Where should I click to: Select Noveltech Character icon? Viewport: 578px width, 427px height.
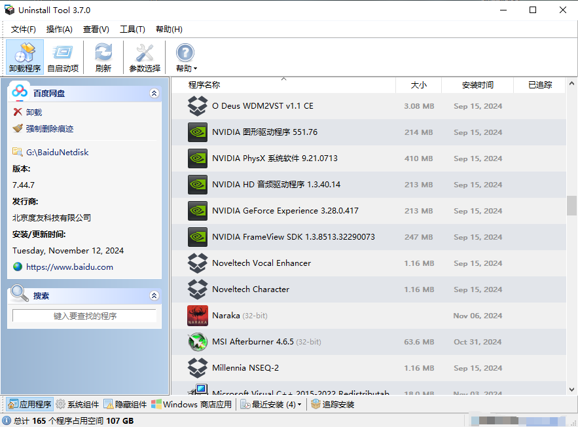[198, 289]
